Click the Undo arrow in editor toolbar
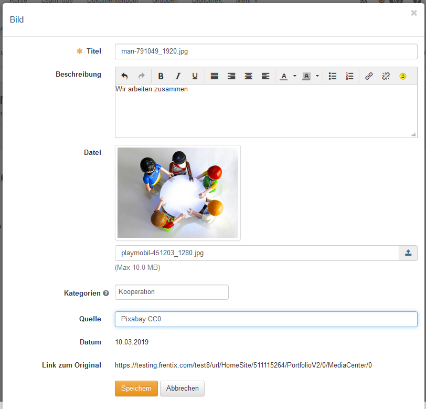This screenshot has height=409, width=426. (x=124, y=76)
